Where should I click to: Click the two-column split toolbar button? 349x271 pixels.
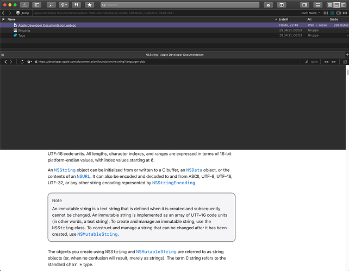(x=282, y=5)
